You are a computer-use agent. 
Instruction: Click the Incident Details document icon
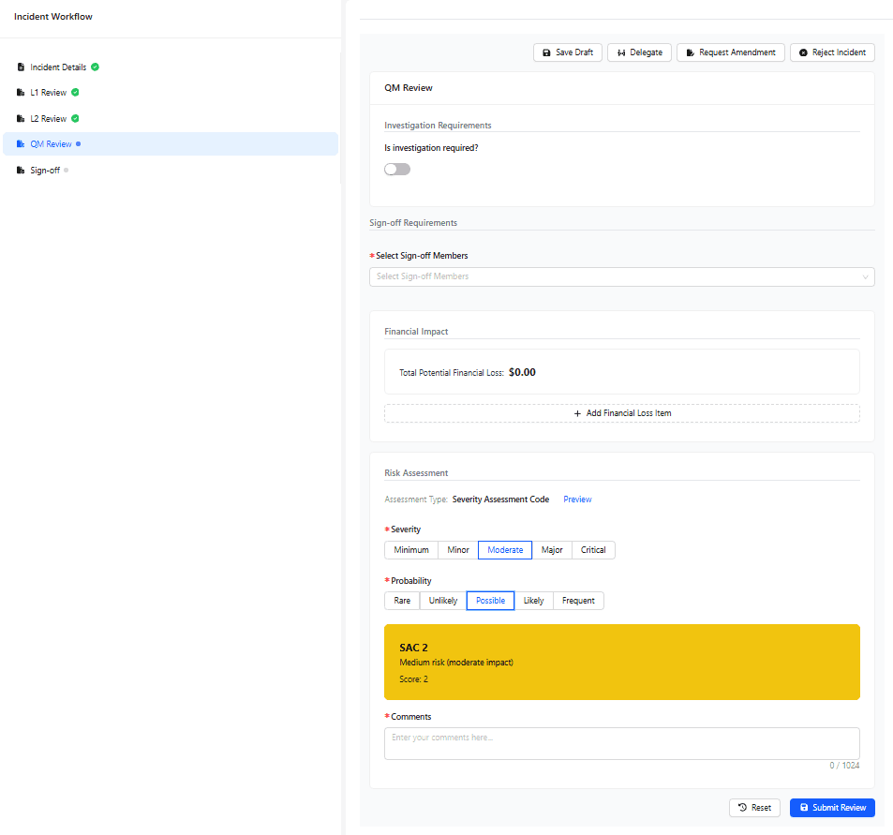(x=21, y=67)
